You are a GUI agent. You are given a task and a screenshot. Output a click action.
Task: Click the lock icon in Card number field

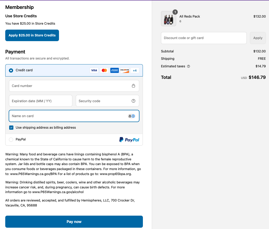point(133,86)
